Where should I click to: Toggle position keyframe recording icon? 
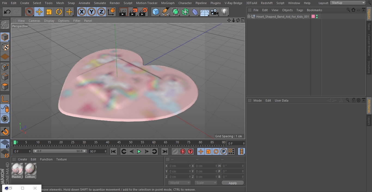(x=201, y=151)
